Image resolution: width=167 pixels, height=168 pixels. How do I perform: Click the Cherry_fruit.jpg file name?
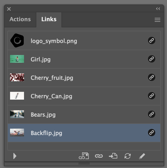tap(52, 78)
